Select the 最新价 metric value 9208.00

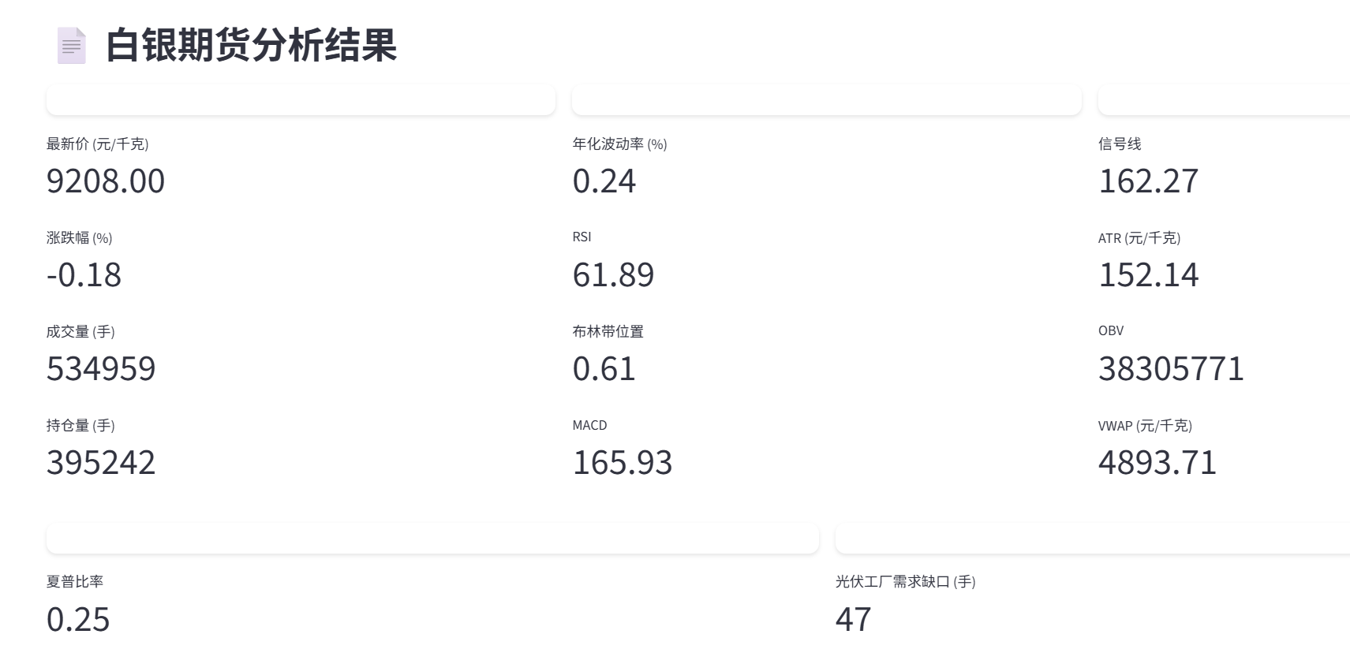(106, 182)
